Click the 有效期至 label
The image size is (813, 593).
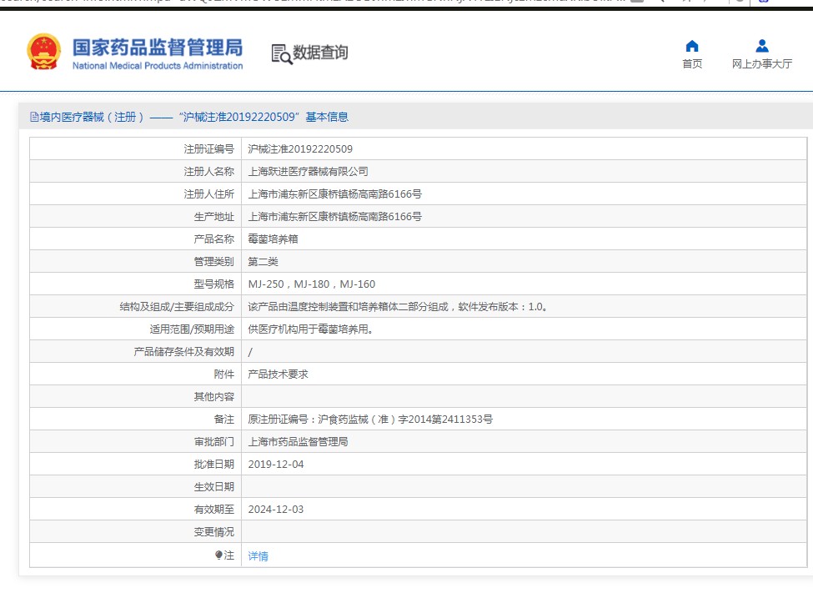(214, 510)
